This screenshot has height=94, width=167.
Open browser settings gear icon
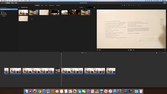point(94,8)
